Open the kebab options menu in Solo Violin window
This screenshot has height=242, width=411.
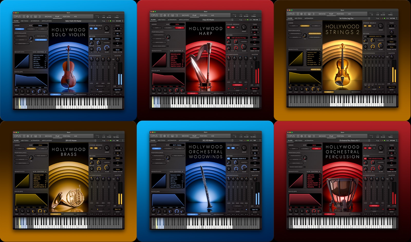(x=123, y=21)
